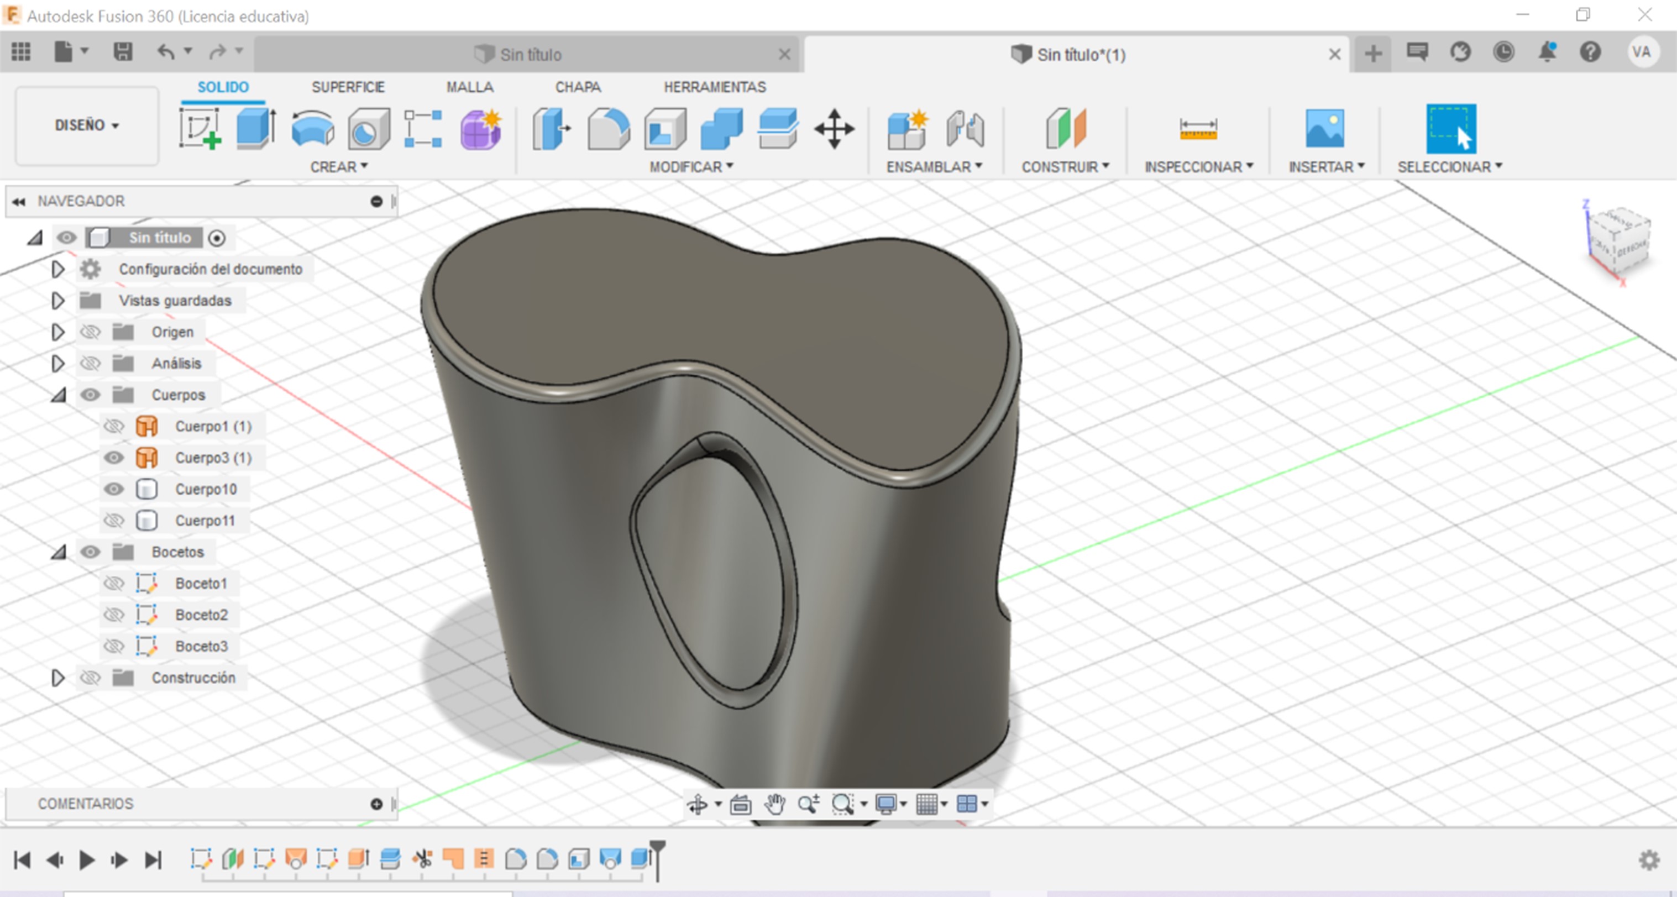This screenshot has width=1677, height=897.
Task: Expand the Origen folder
Action: click(x=57, y=332)
